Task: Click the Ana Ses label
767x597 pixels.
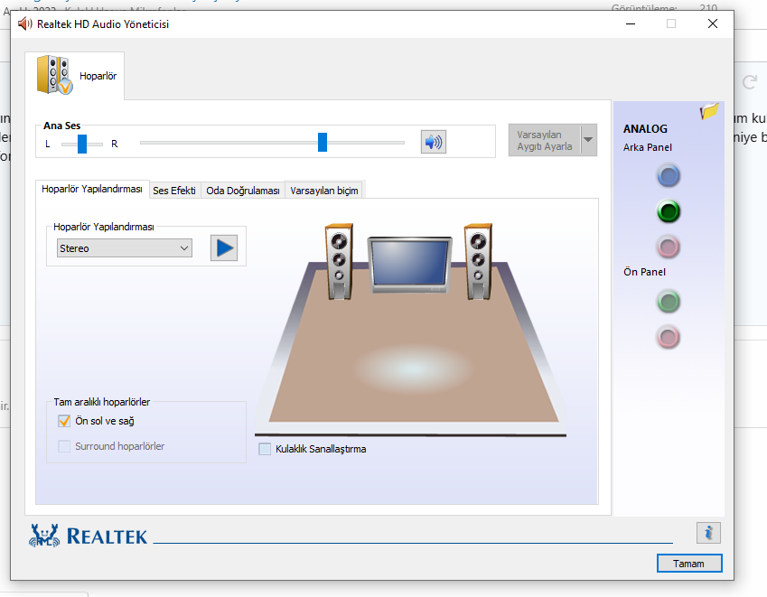Action: [61, 126]
